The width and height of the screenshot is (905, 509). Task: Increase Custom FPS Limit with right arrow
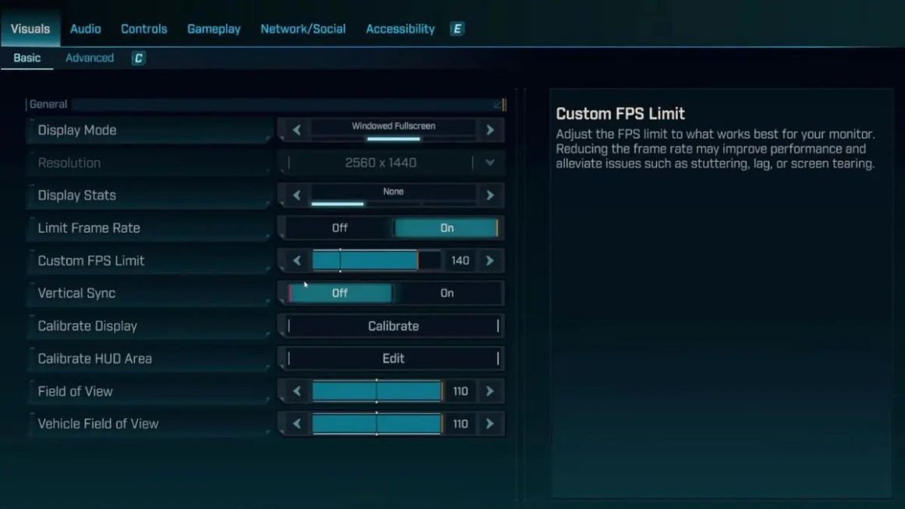490,261
